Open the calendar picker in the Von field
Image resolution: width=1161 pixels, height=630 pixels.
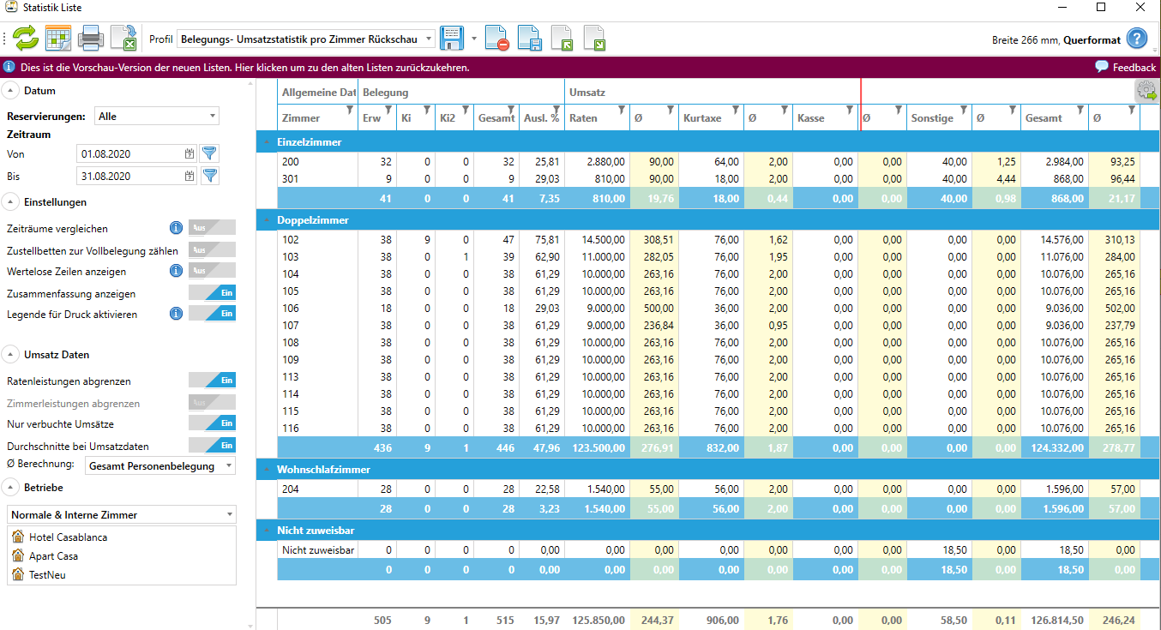[x=189, y=153]
